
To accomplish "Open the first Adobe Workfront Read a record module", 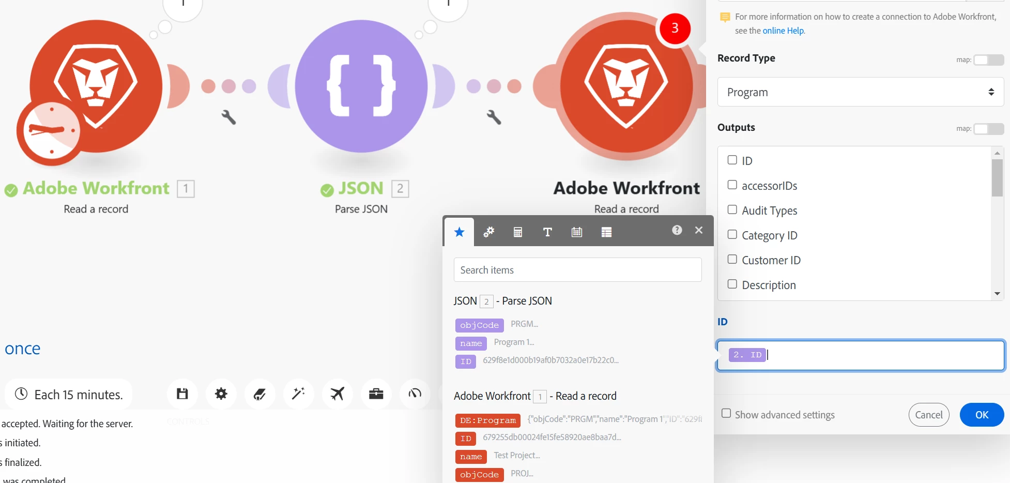I will pyautogui.click(x=96, y=86).
